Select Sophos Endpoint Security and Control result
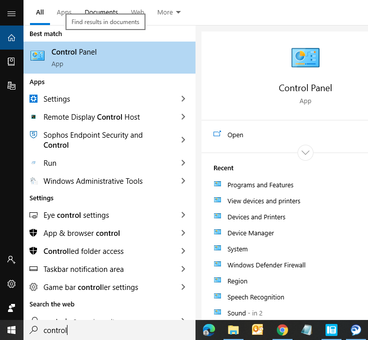Screen dimensions: 368x340 coord(109,140)
